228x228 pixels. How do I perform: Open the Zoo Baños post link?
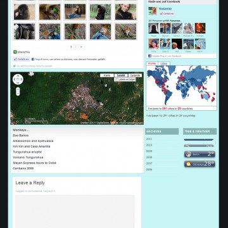tap(20, 136)
